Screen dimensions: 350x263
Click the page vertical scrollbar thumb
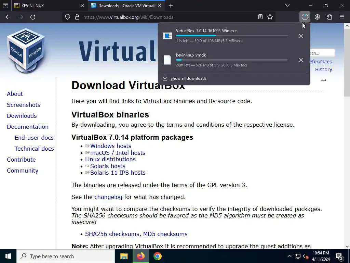tap(347, 63)
